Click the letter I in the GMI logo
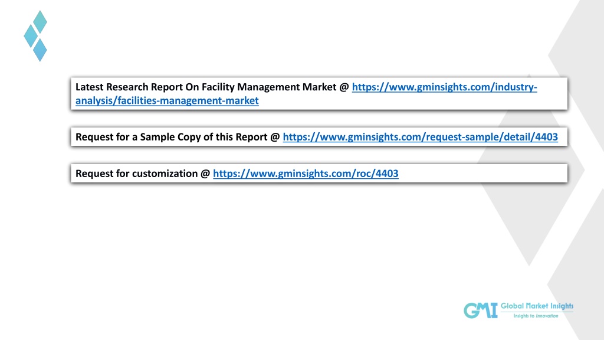This screenshot has height=340, width=604. (494, 310)
